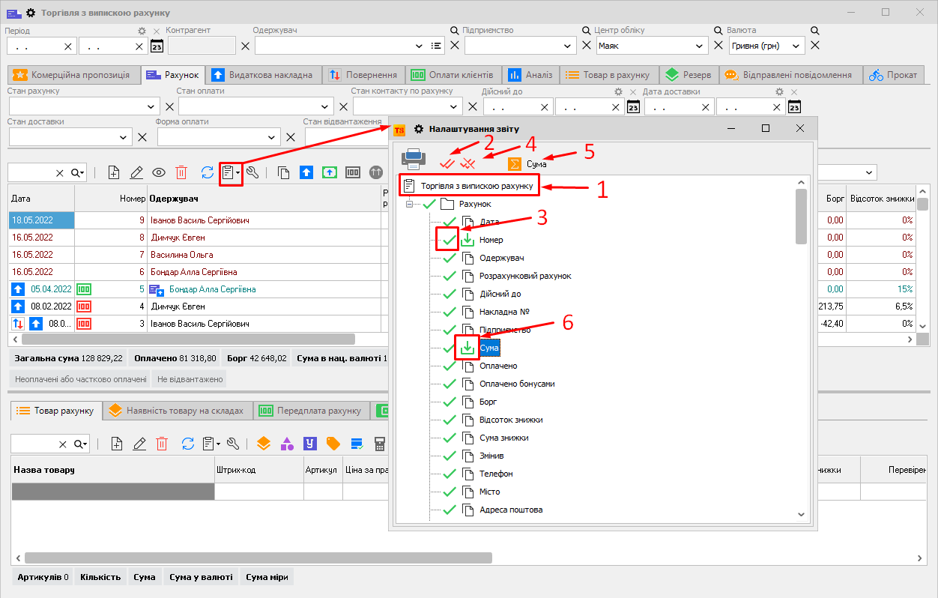Screen dimensions: 938x598
Task: Click the blue refresh arrows above invoice list
Action: 208,172
